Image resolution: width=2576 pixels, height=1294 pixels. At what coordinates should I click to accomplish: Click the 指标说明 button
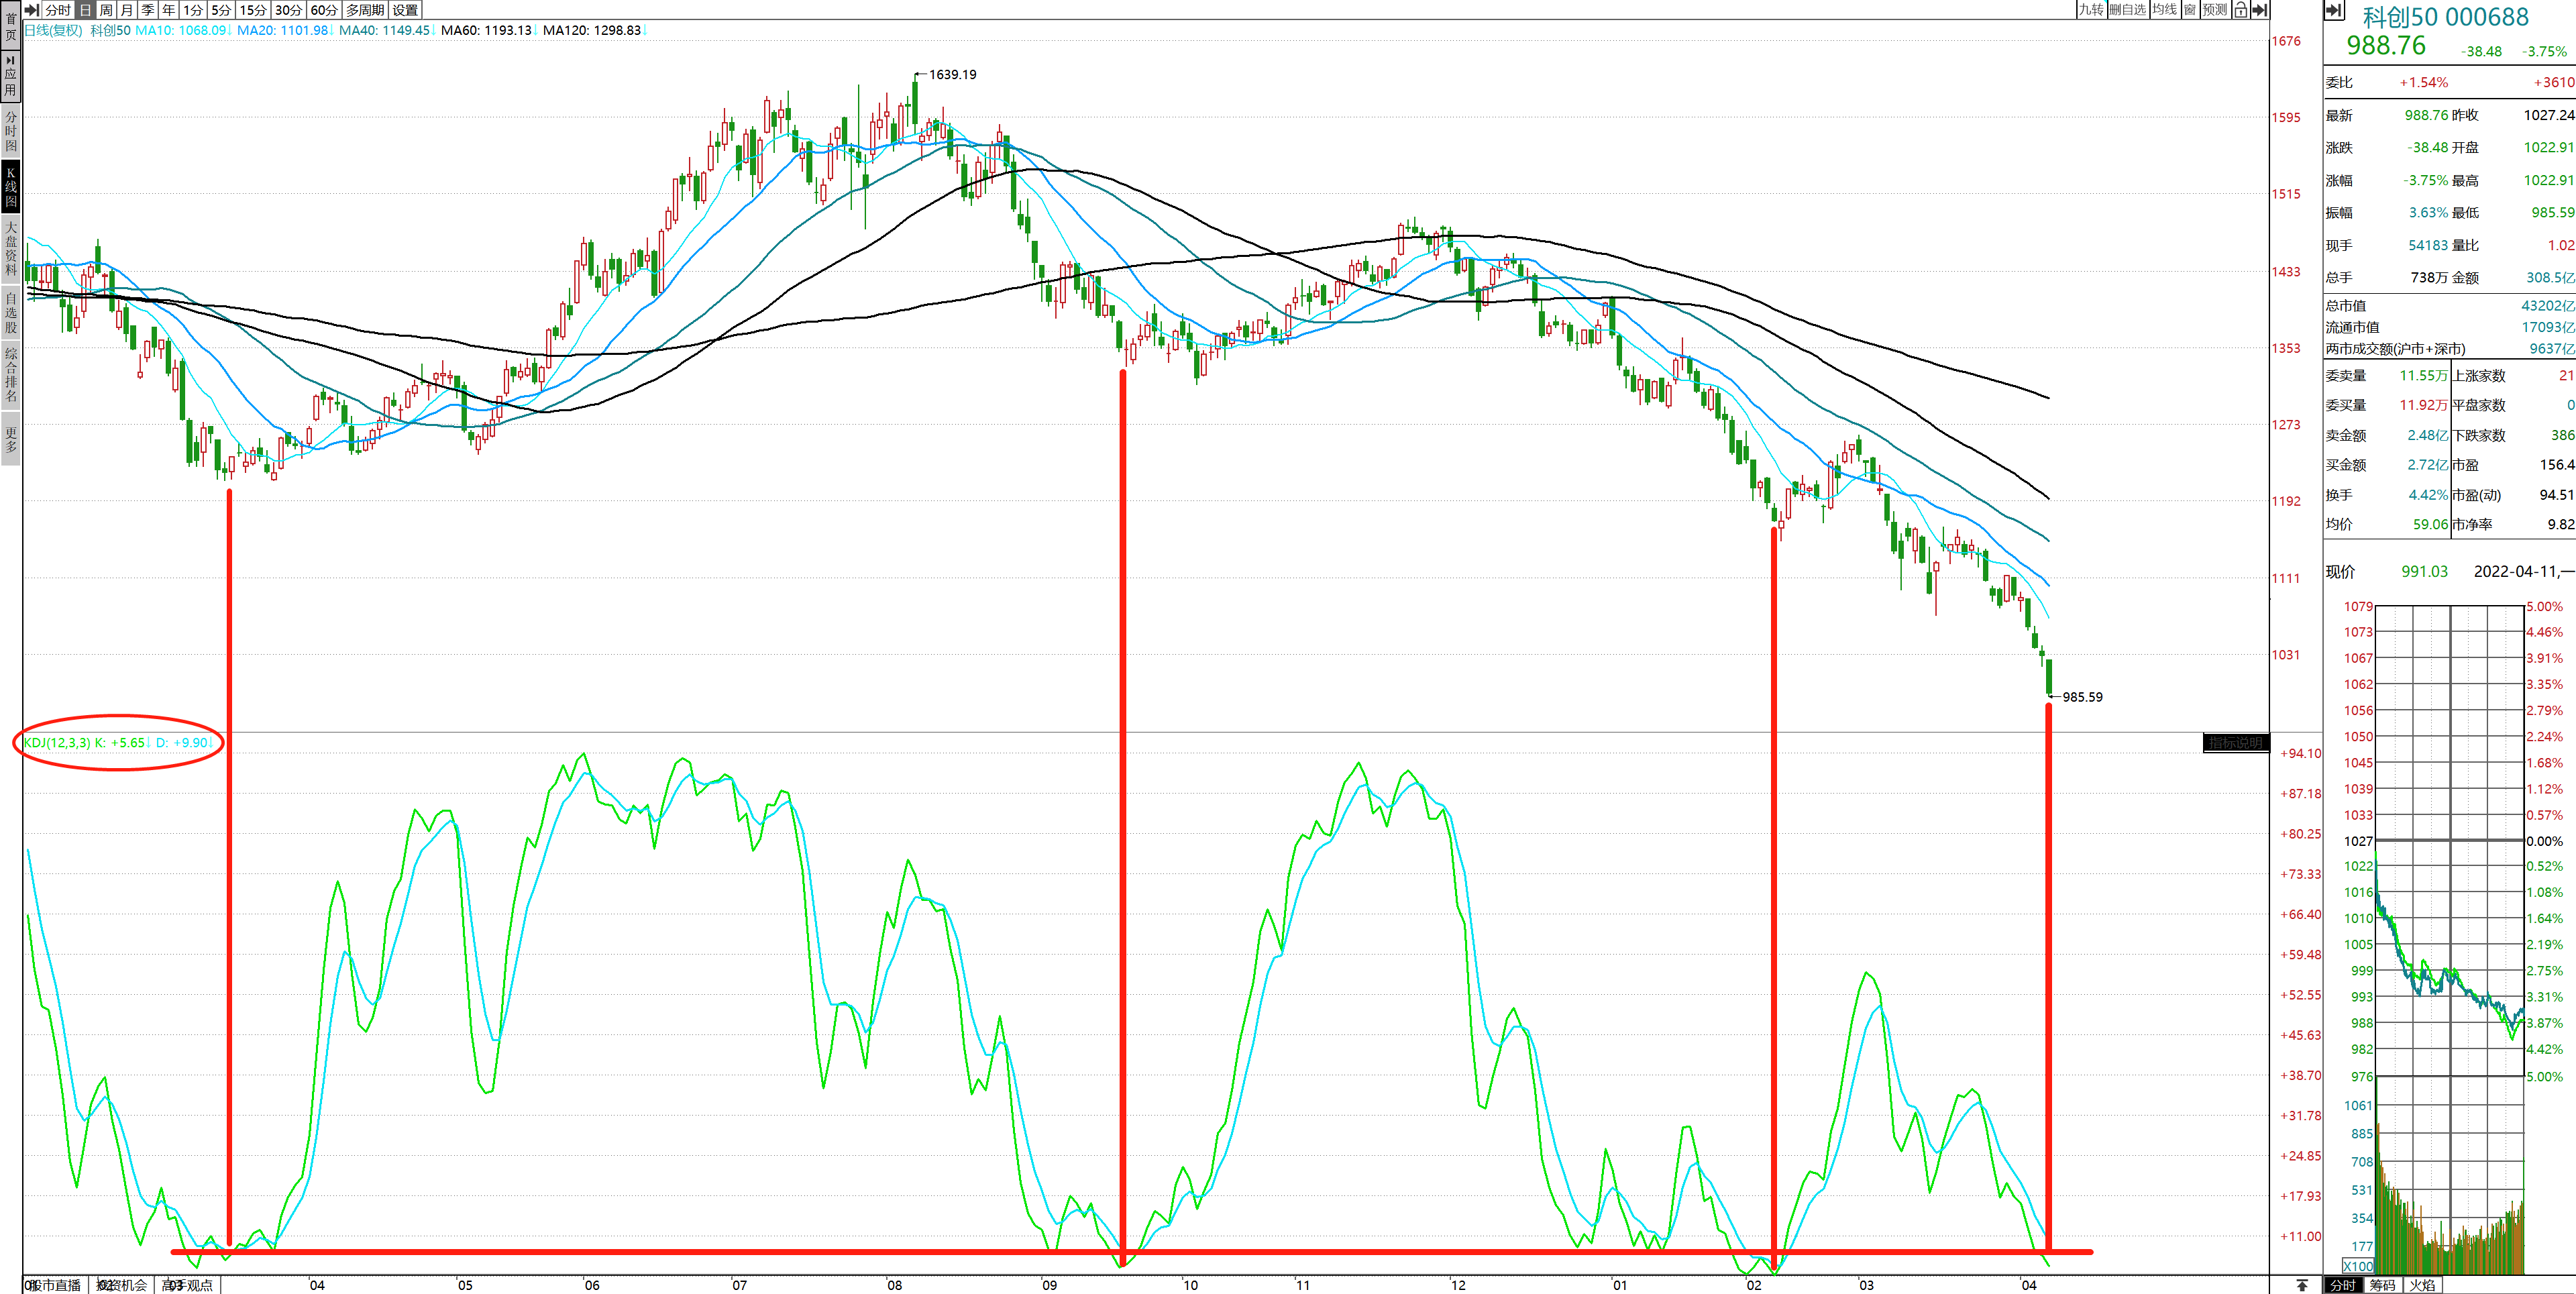2235,743
